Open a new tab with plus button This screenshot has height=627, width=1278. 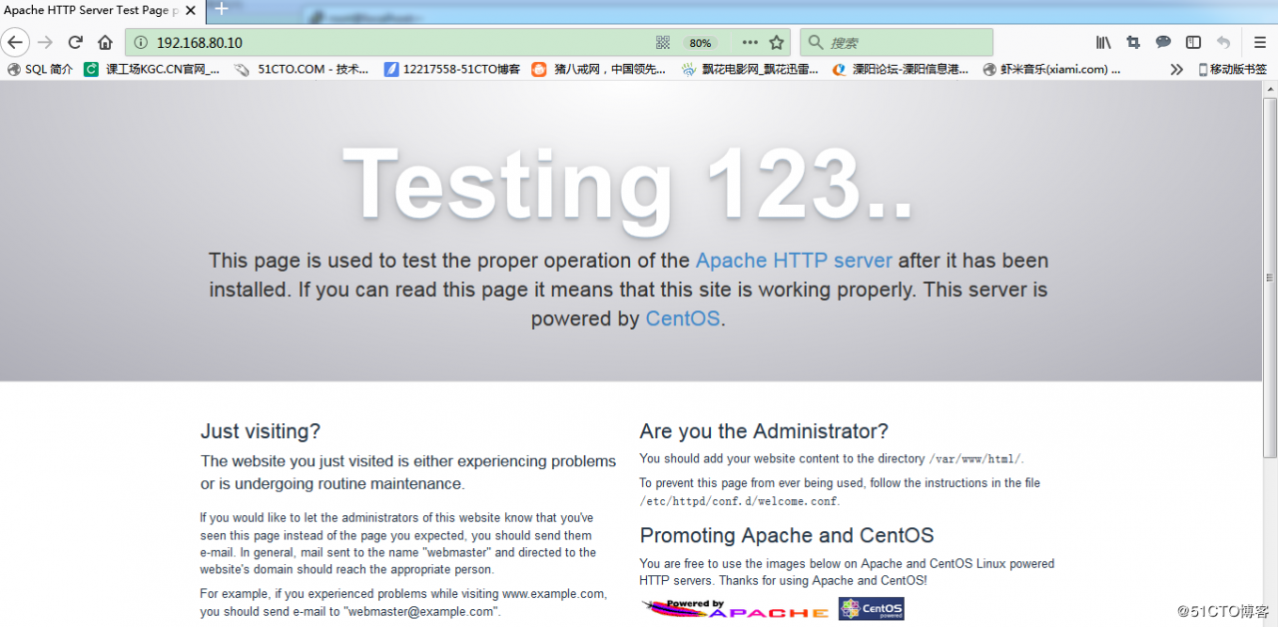(x=222, y=9)
